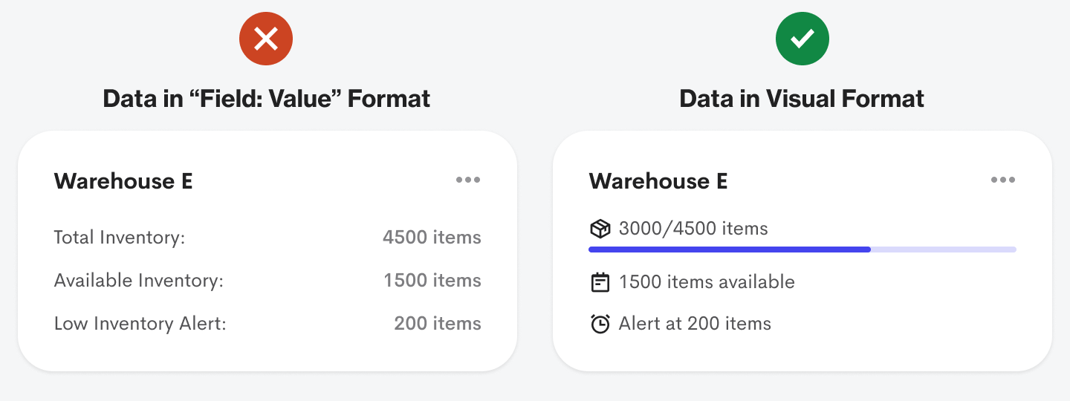Click the calendar icon beside 1500 items available

(600, 282)
